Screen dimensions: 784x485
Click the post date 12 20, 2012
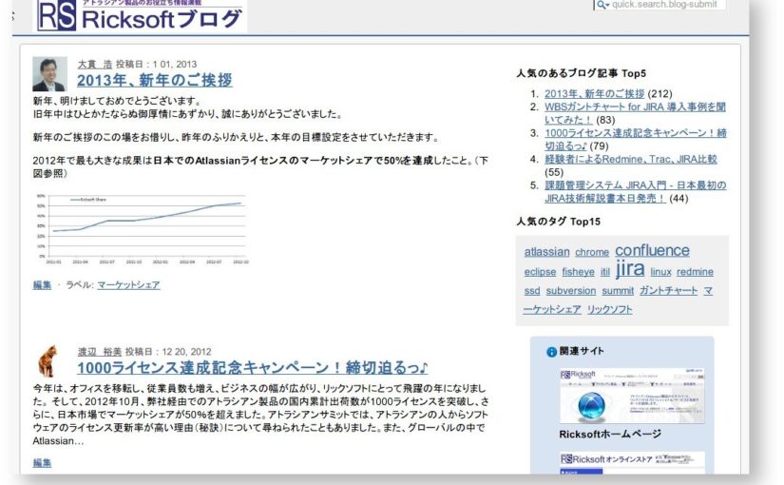186,351
